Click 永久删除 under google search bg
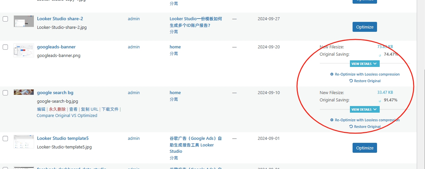The image size is (425, 169). click(x=57, y=109)
